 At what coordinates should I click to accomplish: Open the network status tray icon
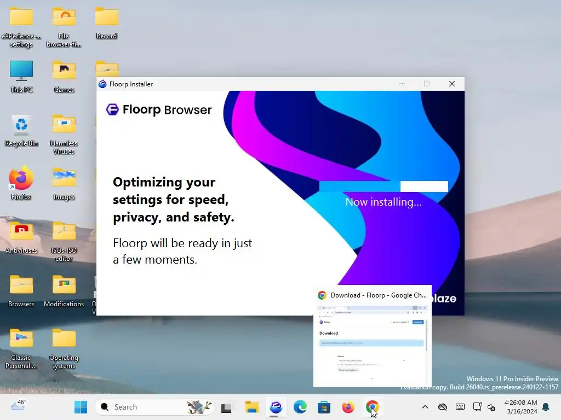coord(477,407)
